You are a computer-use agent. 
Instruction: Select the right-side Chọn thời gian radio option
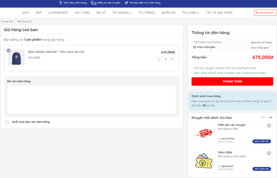248,47
